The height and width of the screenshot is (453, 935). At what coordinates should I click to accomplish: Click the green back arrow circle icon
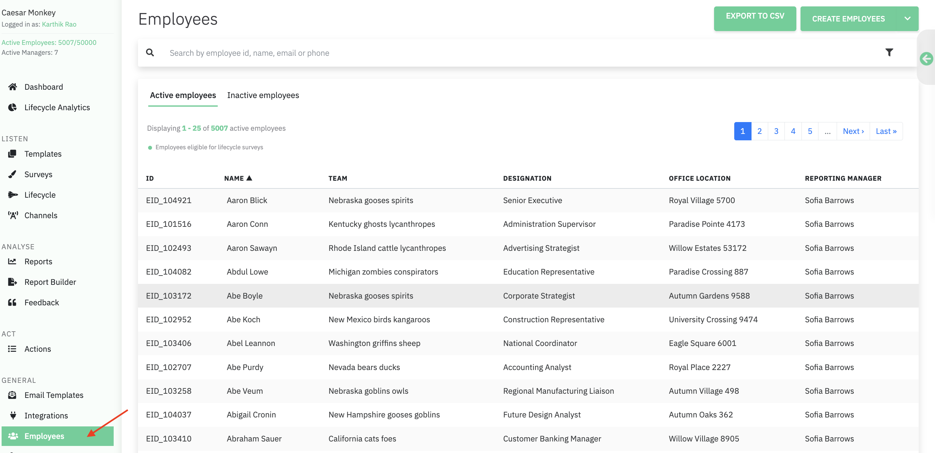click(x=926, y=59)
